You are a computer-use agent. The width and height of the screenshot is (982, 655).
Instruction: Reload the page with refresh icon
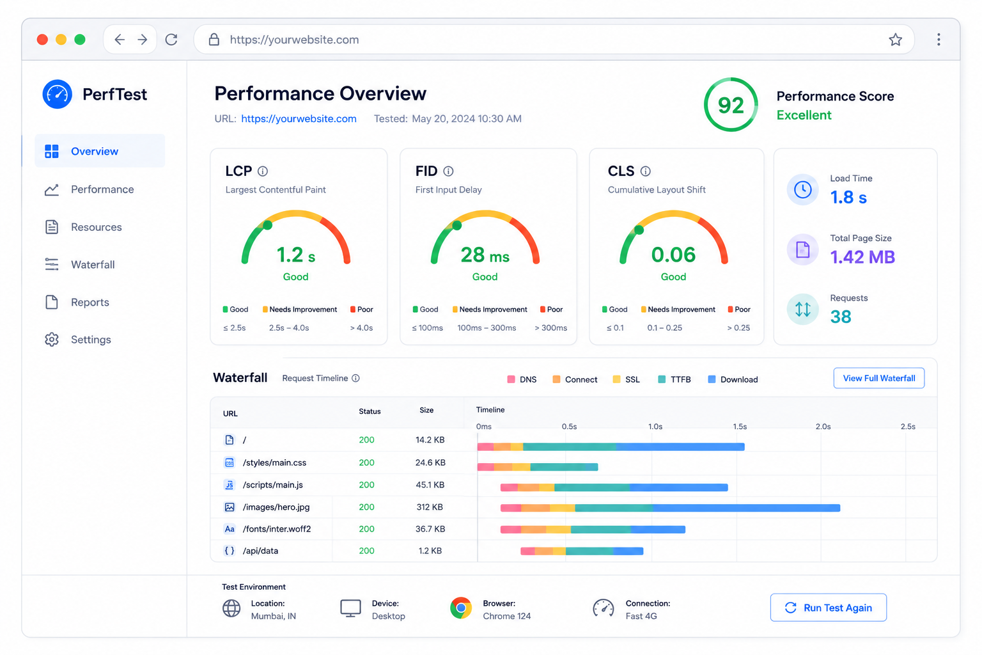pos(171,40)
